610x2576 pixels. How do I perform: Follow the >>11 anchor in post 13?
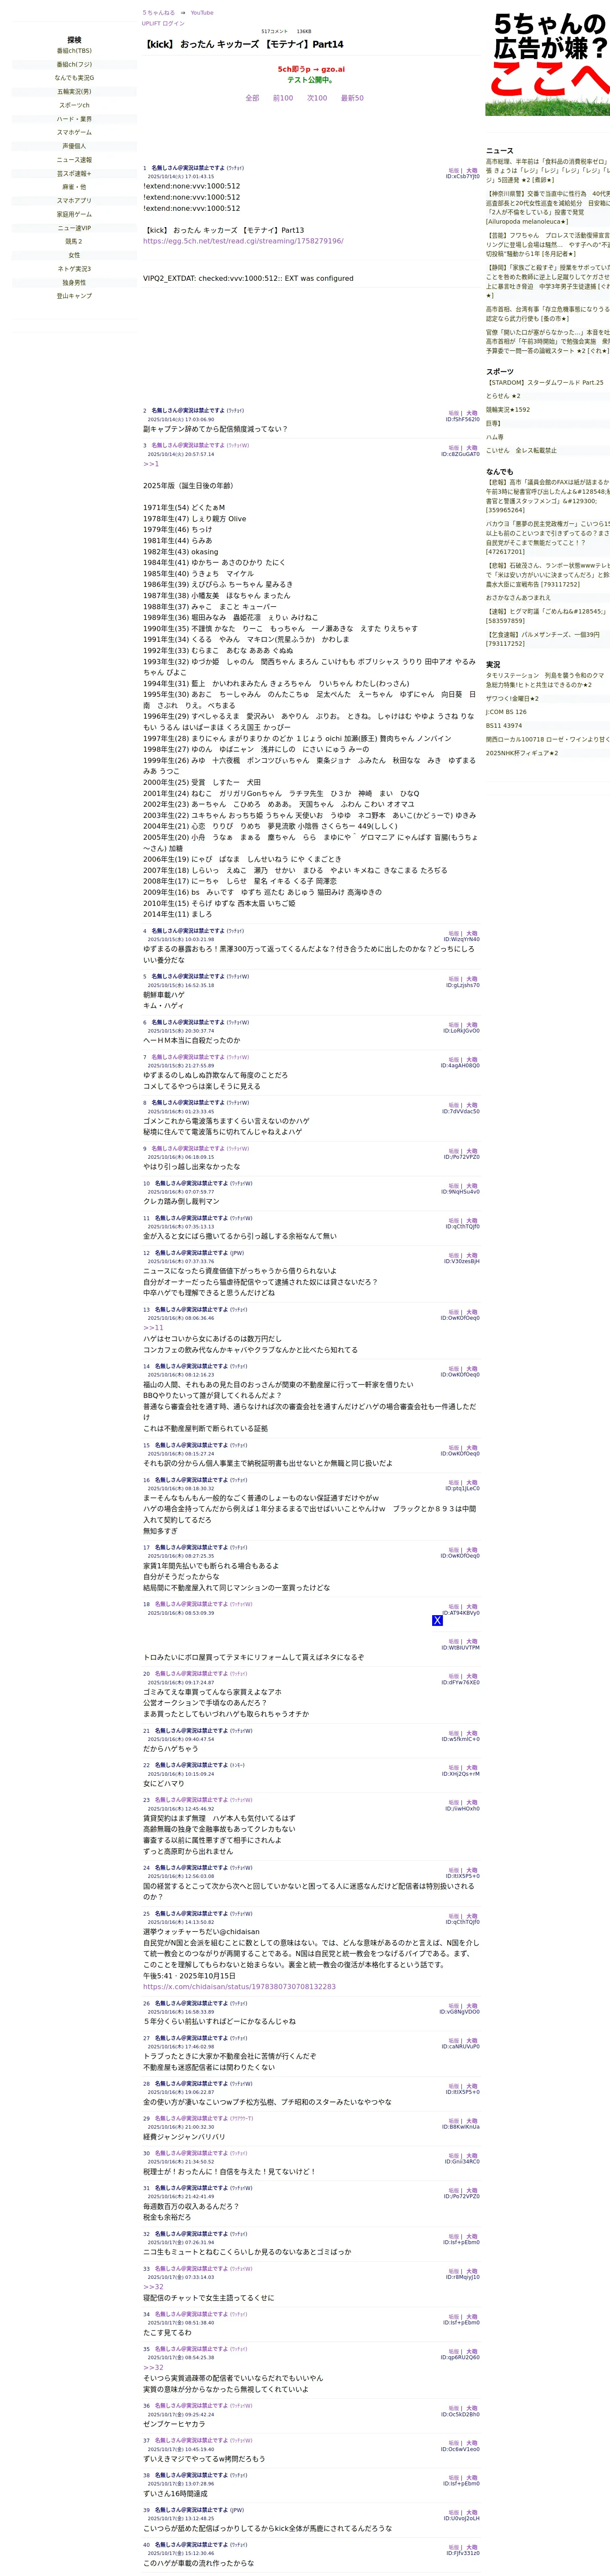click(x=153, y=1328)
